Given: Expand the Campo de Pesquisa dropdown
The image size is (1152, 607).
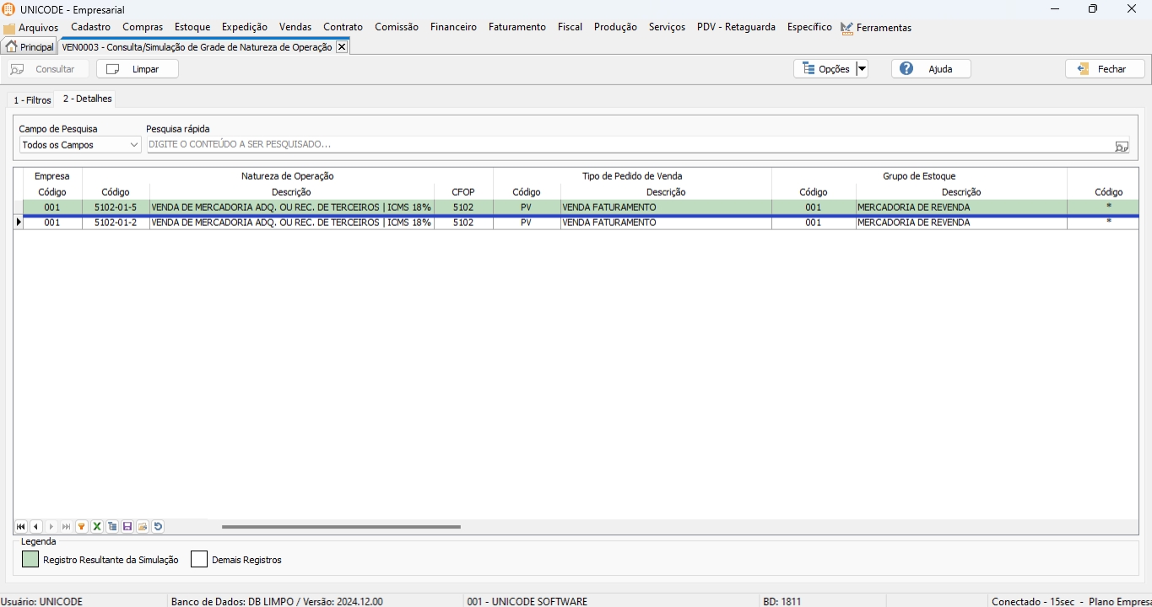Looking at the screenshot, I should coord(133,145).
